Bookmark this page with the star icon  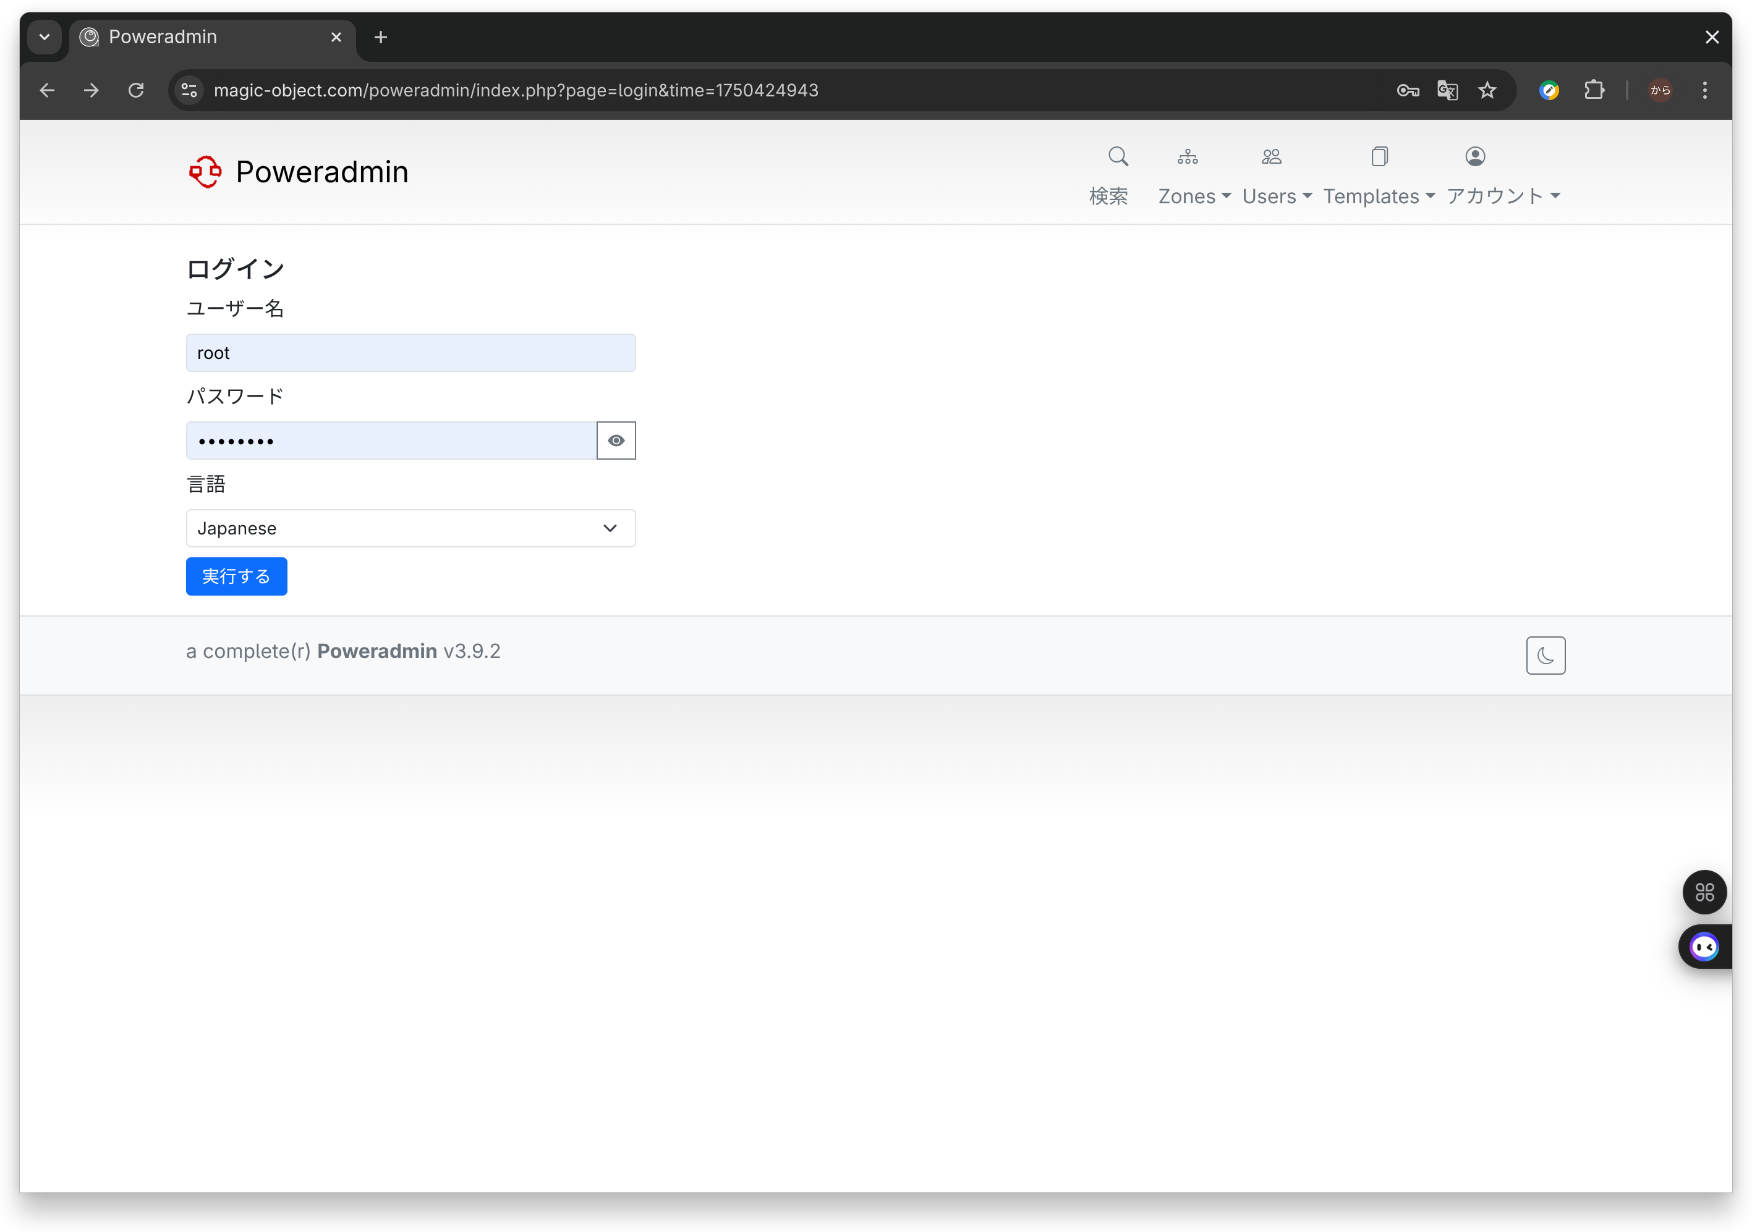[x=1487, y=90]
